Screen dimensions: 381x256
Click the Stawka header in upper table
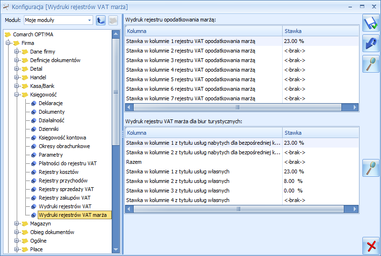point(320,31)
